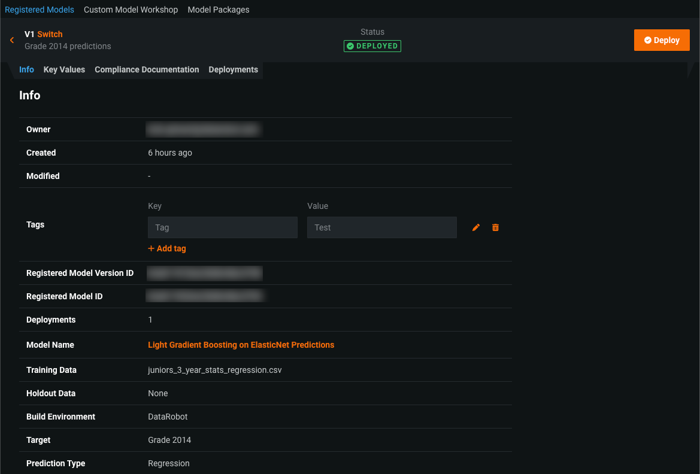Click the pencil edit tag icon

pos(476,227)
